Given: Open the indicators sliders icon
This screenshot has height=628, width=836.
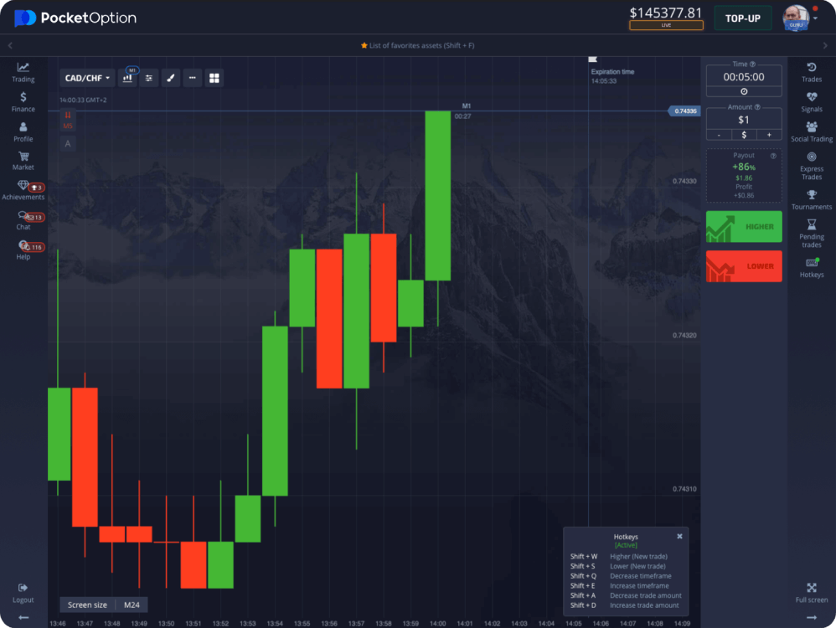Looking at the screenshot, I should pos(149,78).
